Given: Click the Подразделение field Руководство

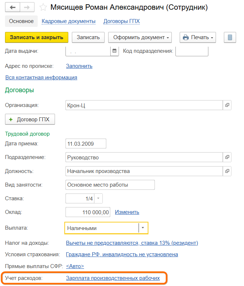Looking at the screenshot, I should click(144, 157).
